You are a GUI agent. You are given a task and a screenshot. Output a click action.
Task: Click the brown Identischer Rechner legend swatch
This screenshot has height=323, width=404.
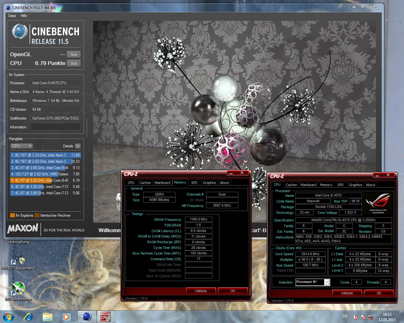[37, 215]
